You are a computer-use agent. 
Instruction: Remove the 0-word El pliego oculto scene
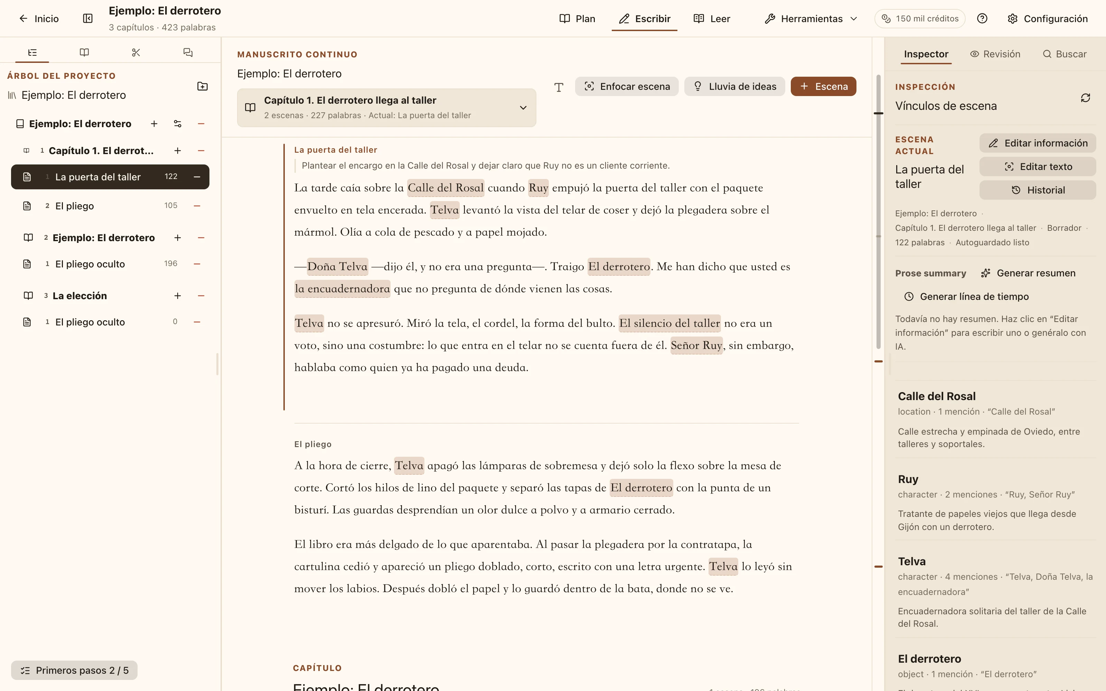pyautogui.click(x=197, y=322)
